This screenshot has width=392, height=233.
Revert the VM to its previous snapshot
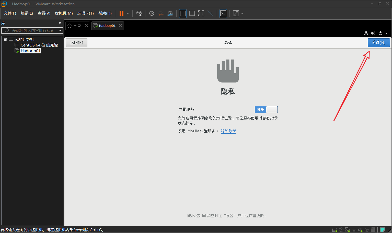point(161,14)
